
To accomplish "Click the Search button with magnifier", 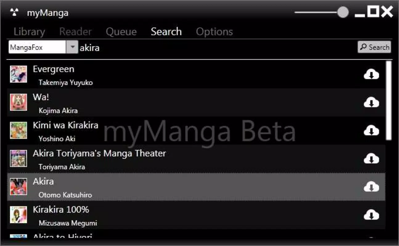I will coord(374,47).
